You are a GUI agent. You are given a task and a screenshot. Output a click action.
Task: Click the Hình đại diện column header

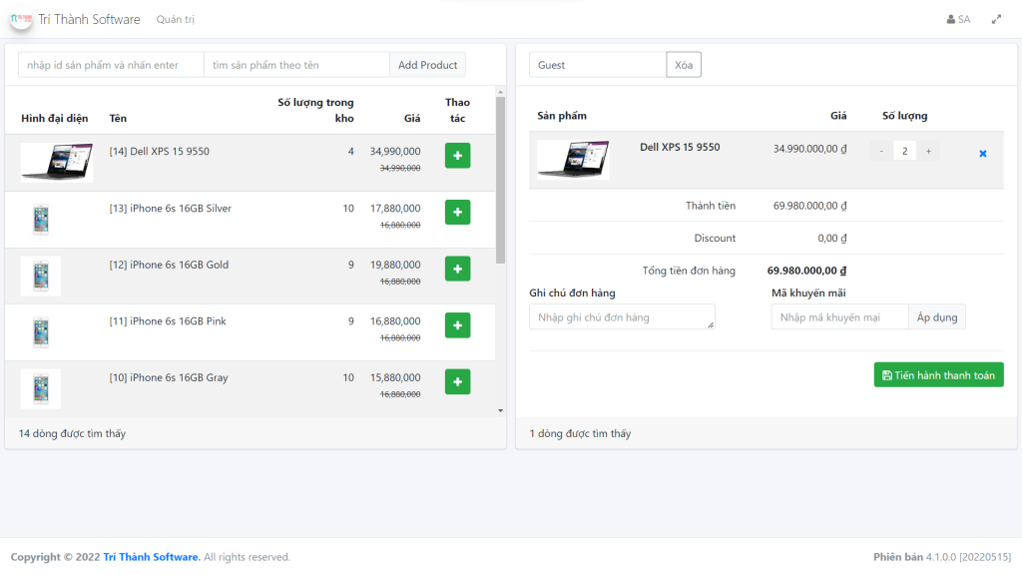pyautogui.click(x=54, y=118)
